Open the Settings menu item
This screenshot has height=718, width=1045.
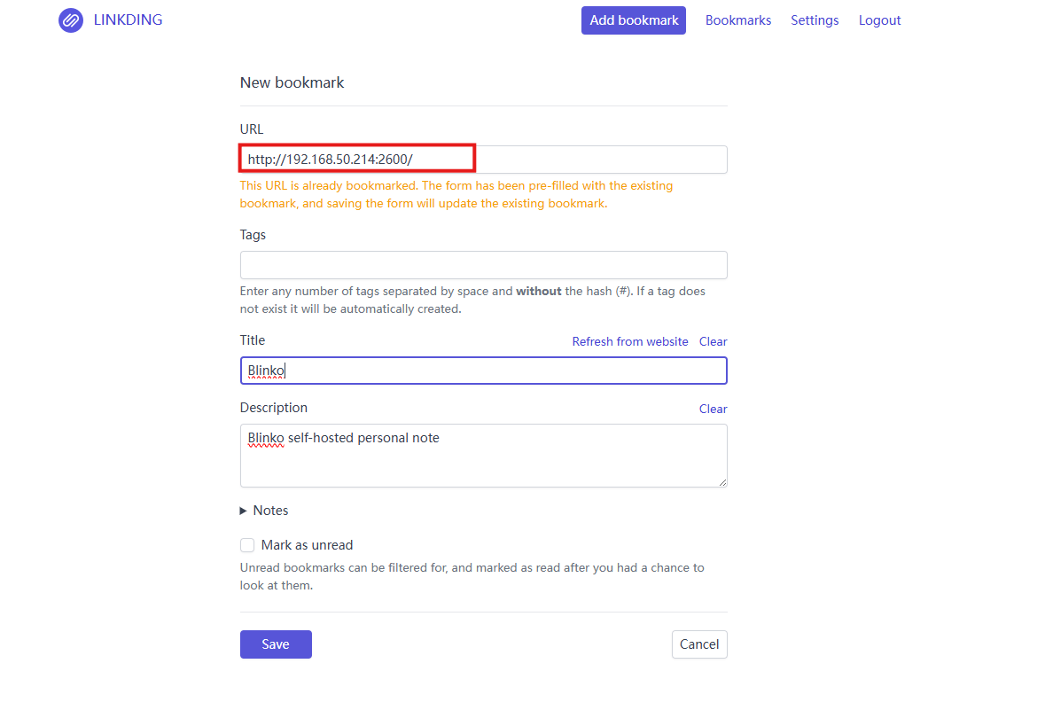pos(815,20)
